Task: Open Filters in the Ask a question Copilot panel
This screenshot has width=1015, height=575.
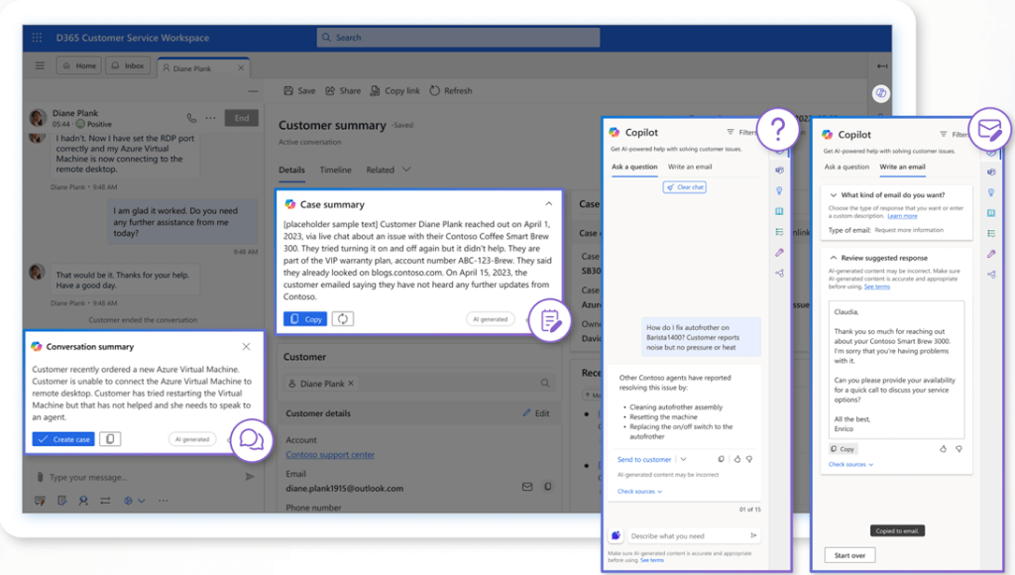Action: coord(741,132)
